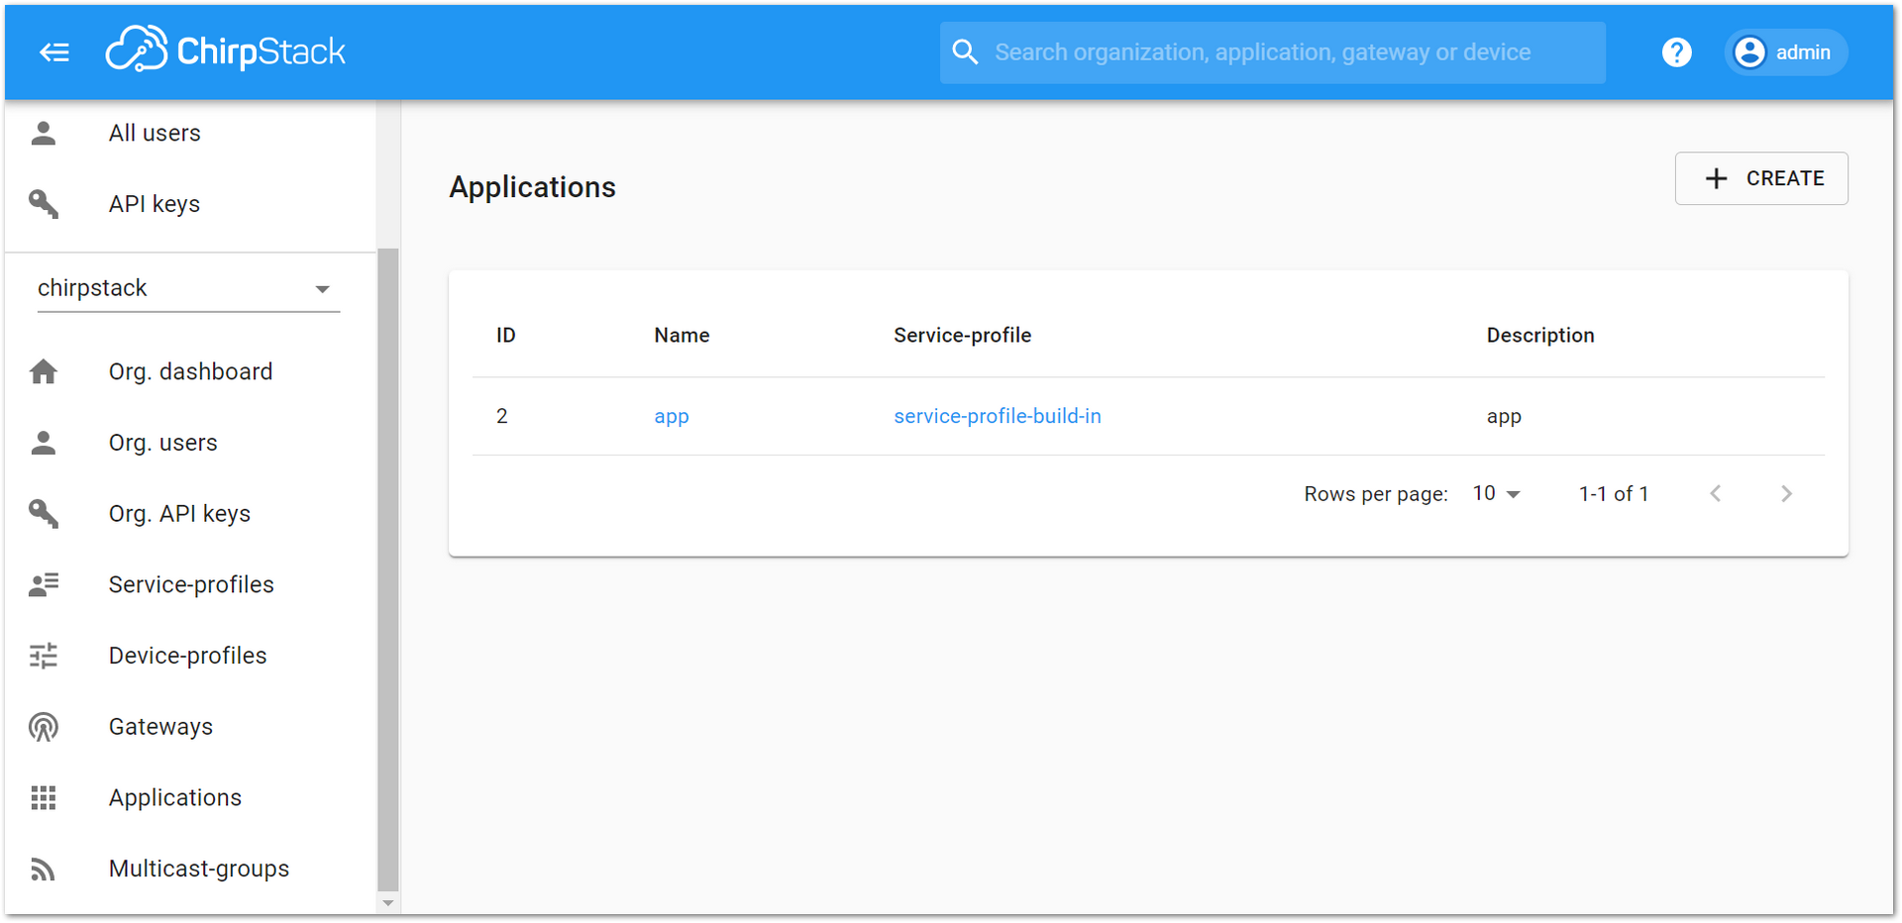
Task: Go to next table page arrow
Action: (x=1786, y=493)
